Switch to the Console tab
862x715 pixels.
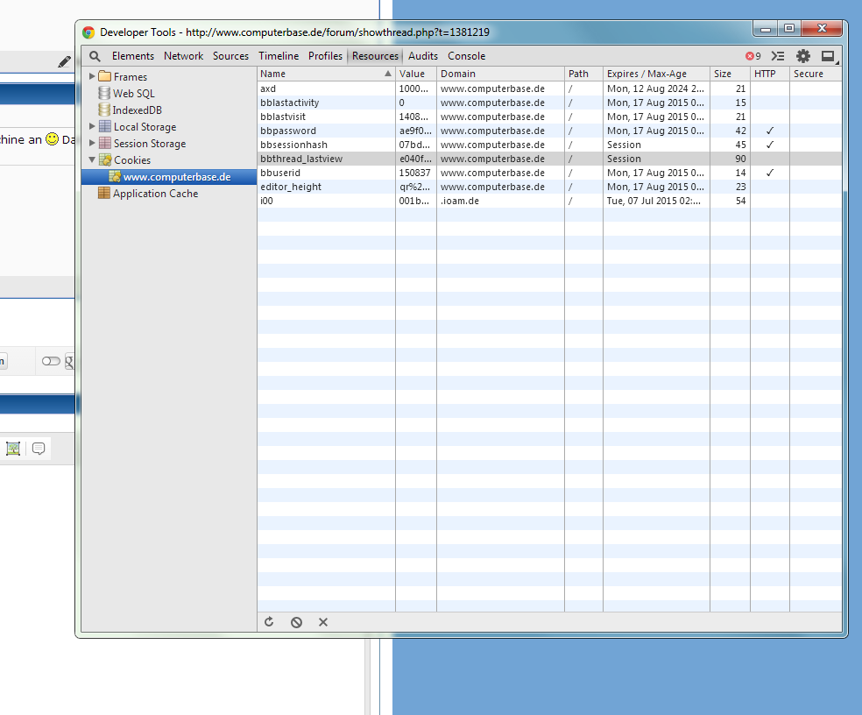click(467, 56)
